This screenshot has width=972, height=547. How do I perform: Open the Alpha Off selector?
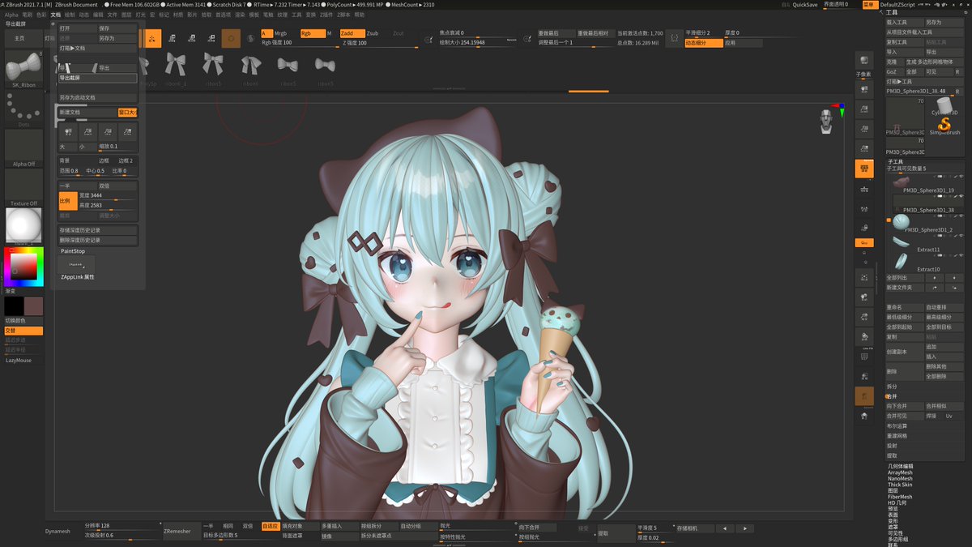point(23,148)
